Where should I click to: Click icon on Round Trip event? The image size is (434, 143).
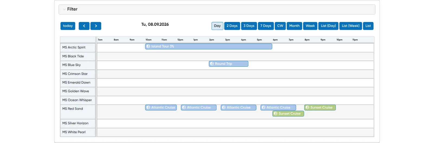(x=212, y=64)
